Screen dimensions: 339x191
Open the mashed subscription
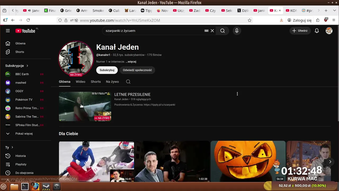pyautogui.click(x=21, y=83)
